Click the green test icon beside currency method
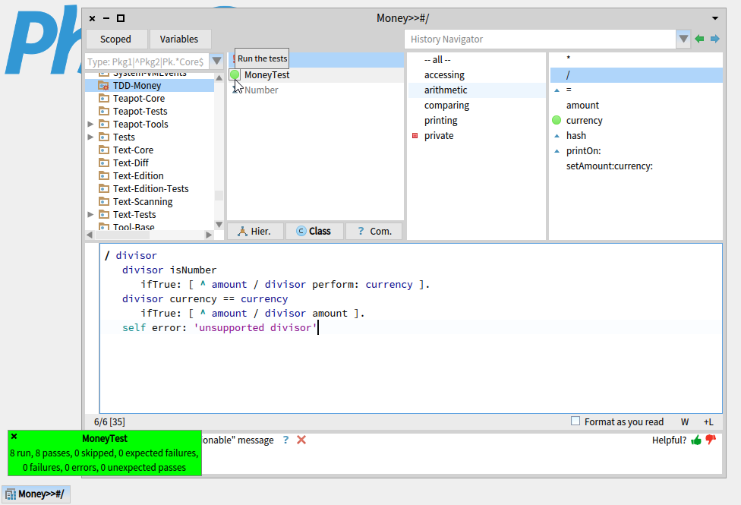 tap(557, 121)
